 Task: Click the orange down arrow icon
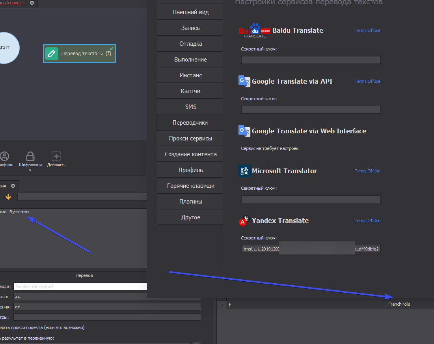8,197
